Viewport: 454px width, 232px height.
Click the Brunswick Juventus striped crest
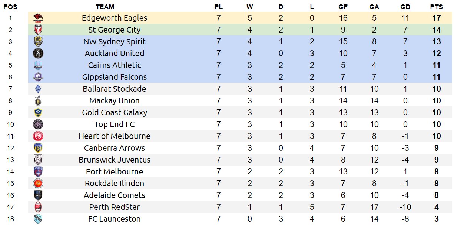[38, 160]
